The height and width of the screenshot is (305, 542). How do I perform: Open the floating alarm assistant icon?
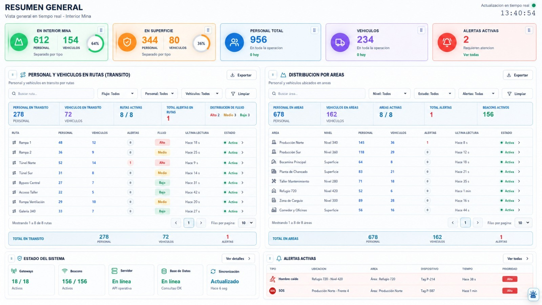click(533, 294)
